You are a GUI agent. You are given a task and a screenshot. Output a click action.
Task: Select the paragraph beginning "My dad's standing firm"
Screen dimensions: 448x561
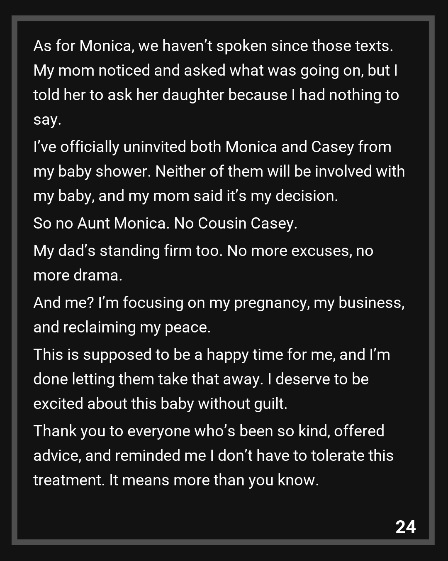coord(203,263)
